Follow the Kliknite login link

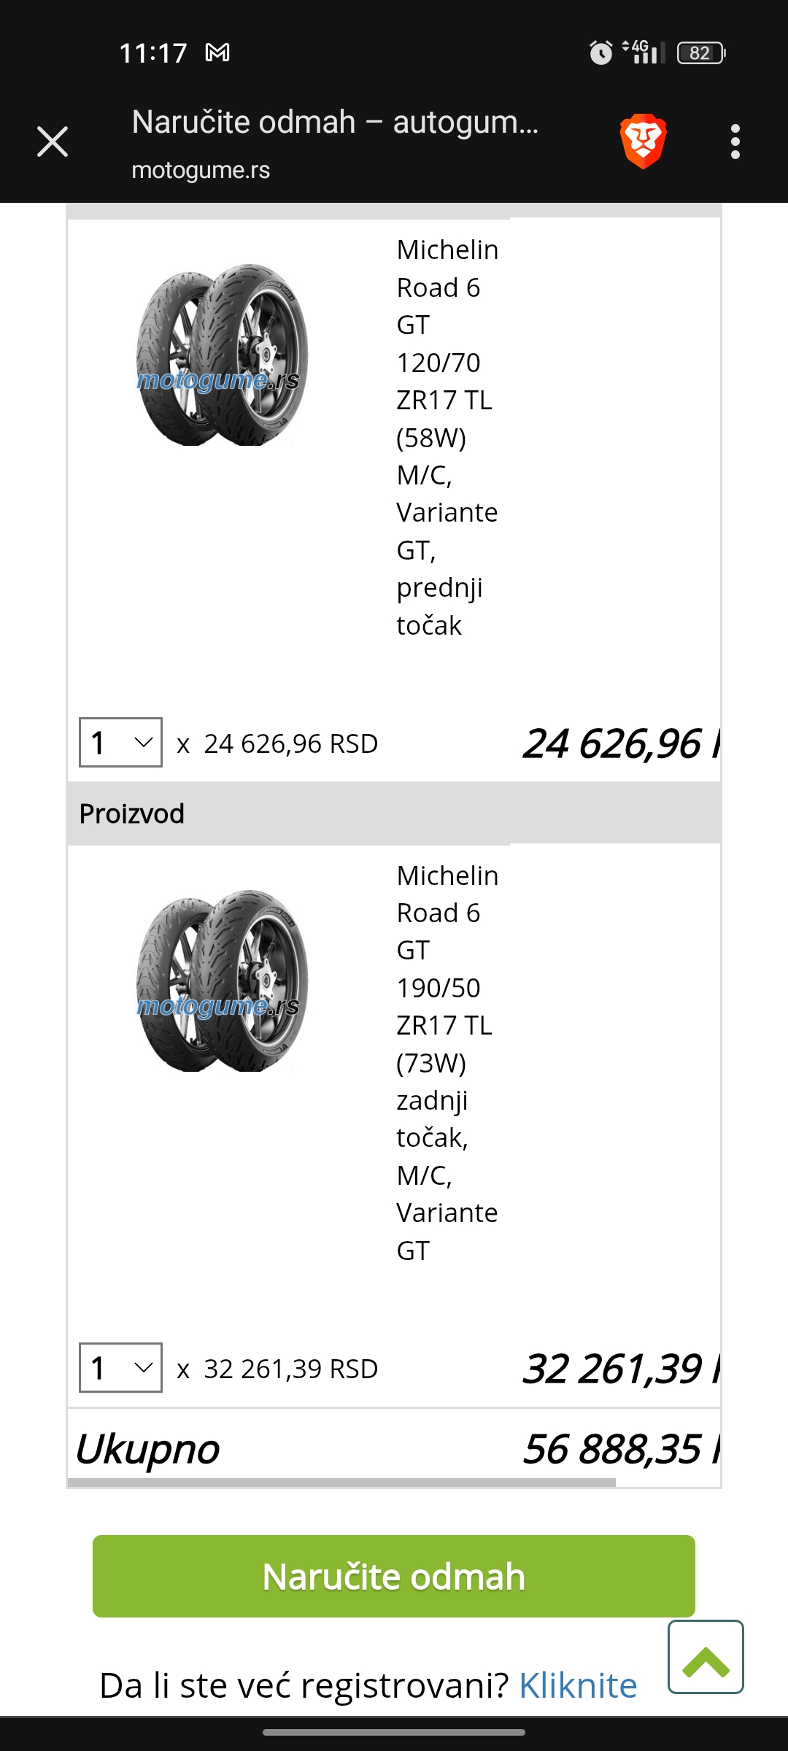(x=578, y=1685)
